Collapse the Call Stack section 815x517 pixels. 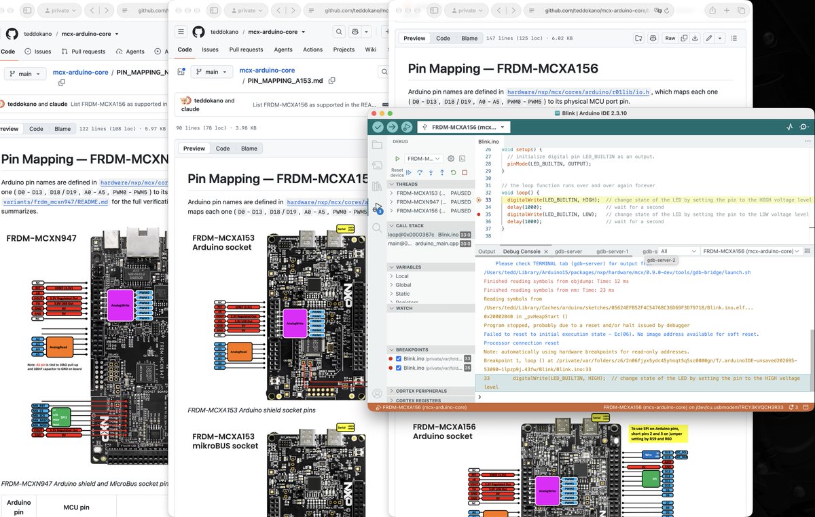[x=429, y=225]
